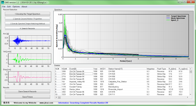
Task: Click the Search Records button
Action: tap(27, 28)
